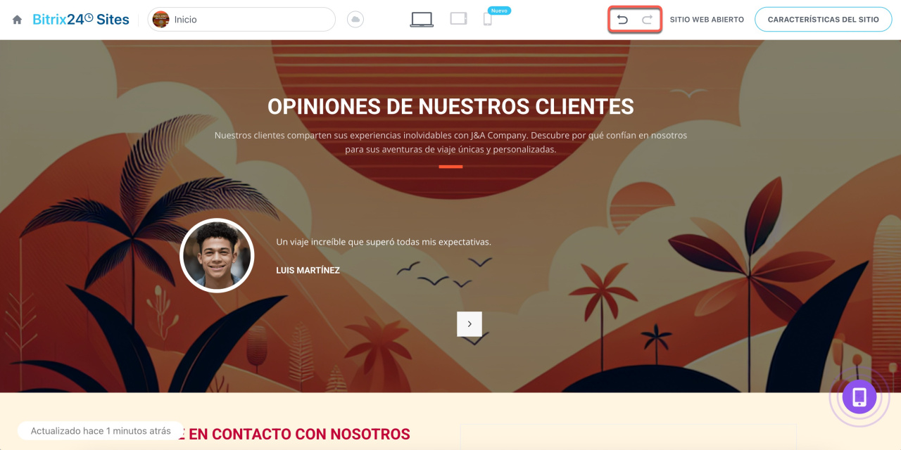Click the Inicio page thumbnail avatar
The image size is (901, 450).
[160, 20]
